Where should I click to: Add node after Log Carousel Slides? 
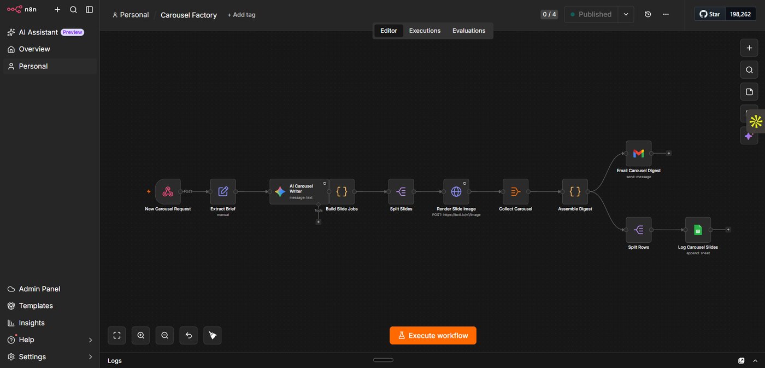click(x=728, y=230)
